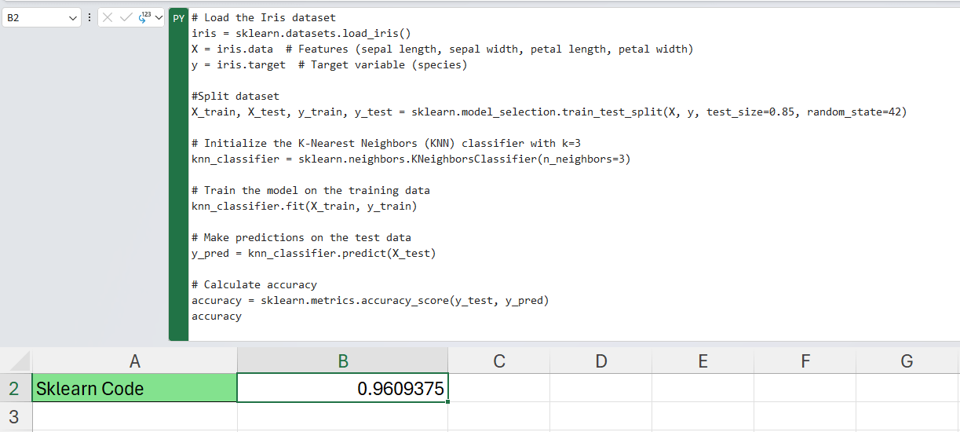The image size is (960, 432).
Task: Select column F header
Action: coord(805,361)
